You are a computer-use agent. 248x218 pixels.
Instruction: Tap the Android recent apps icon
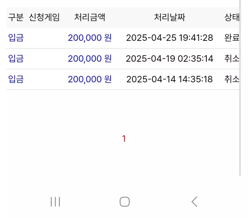[x=55, y=202]
